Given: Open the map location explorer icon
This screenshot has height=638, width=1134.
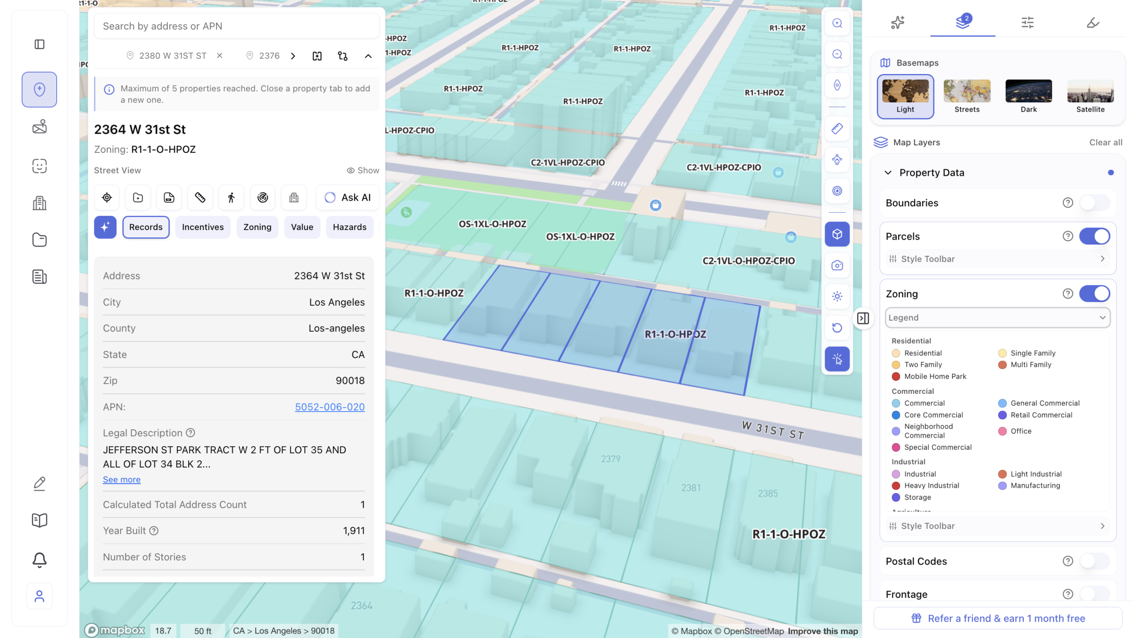Looking at the screenshot, I should 39,89.
